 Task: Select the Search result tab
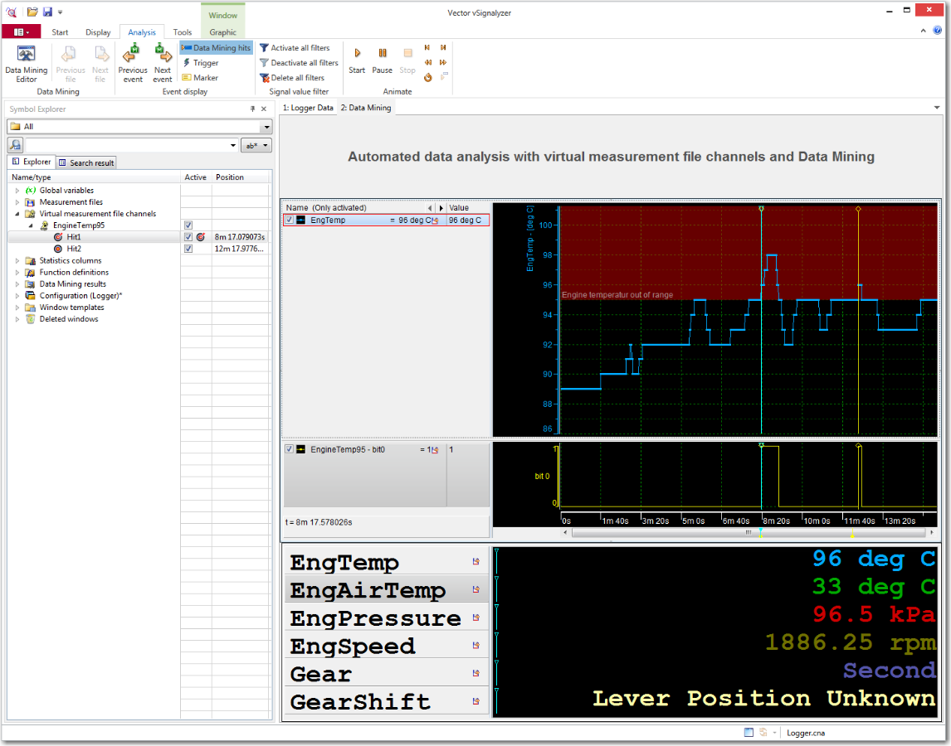pyautogui.click(x=86, y=162)
